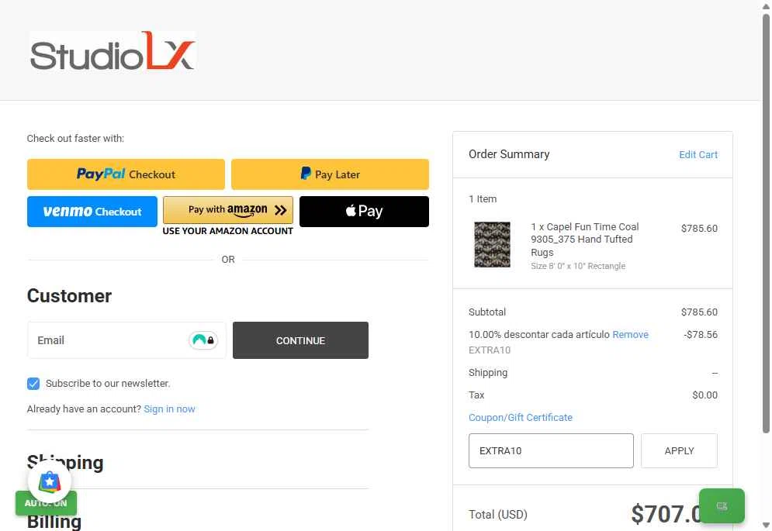Open Edit Cart link
Viewport: 772px width, 531px height.
[x=698, y=154]
